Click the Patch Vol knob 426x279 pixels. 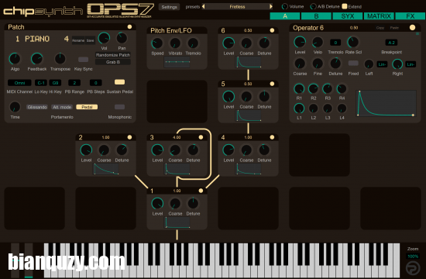click(x=104, y=38)
